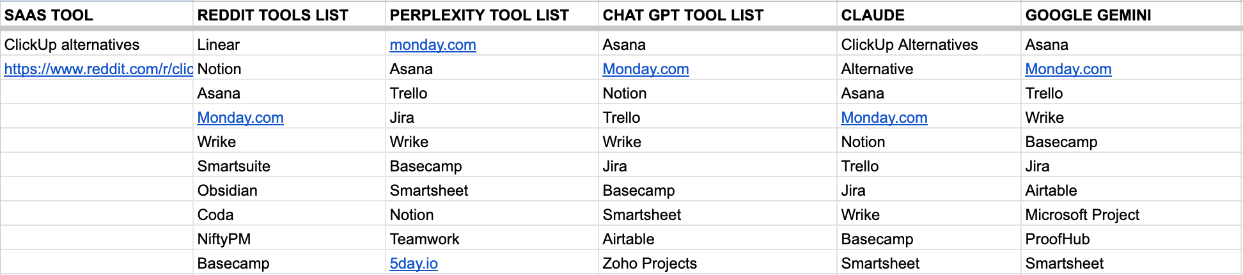Open Monday.com link under Claude column

point(884,118)
